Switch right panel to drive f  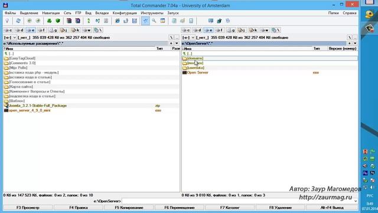[219, 30]
